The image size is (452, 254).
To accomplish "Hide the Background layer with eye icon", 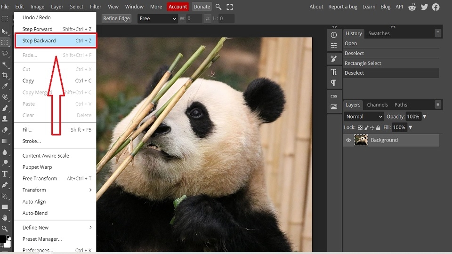I will pos(348,140).
